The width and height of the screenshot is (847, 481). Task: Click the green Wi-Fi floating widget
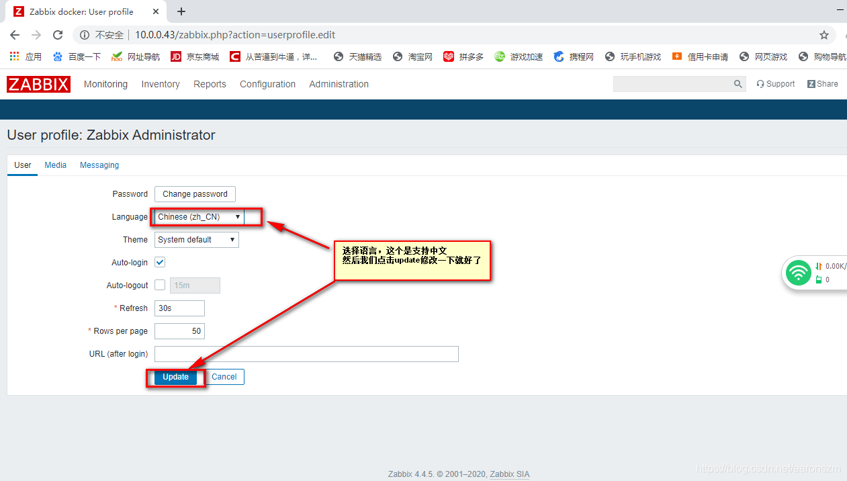[799, 273]
